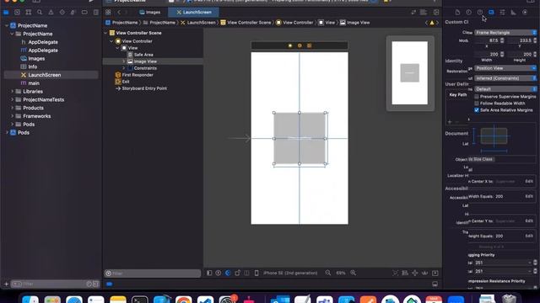Expand the Frameworks folder
The width and height of the screenshot is (540, 303).
[12, 116]
